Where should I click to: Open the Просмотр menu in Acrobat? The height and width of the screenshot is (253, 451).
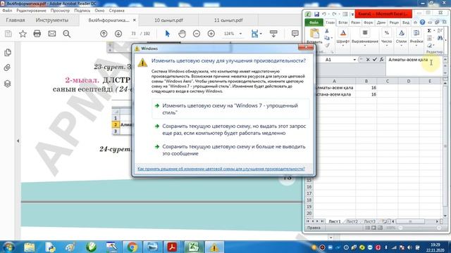60,11
